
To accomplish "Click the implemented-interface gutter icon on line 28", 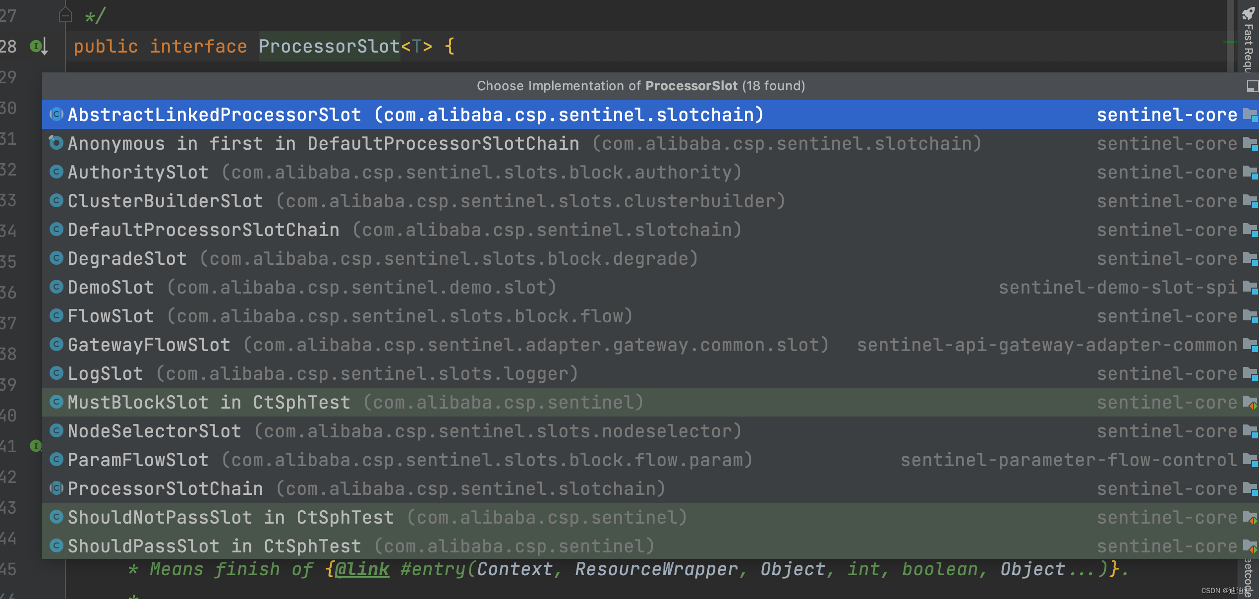I will click(39, 47).
